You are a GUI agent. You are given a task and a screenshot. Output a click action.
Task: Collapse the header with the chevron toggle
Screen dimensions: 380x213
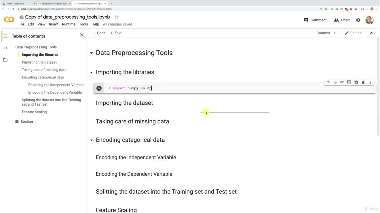tap(371, 33)
